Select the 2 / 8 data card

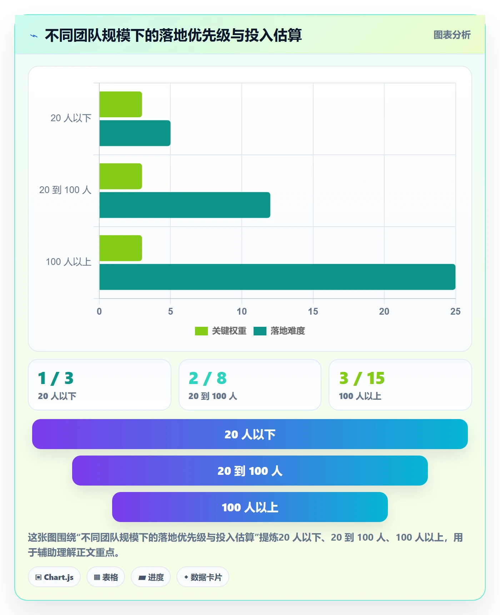point(250,385)
